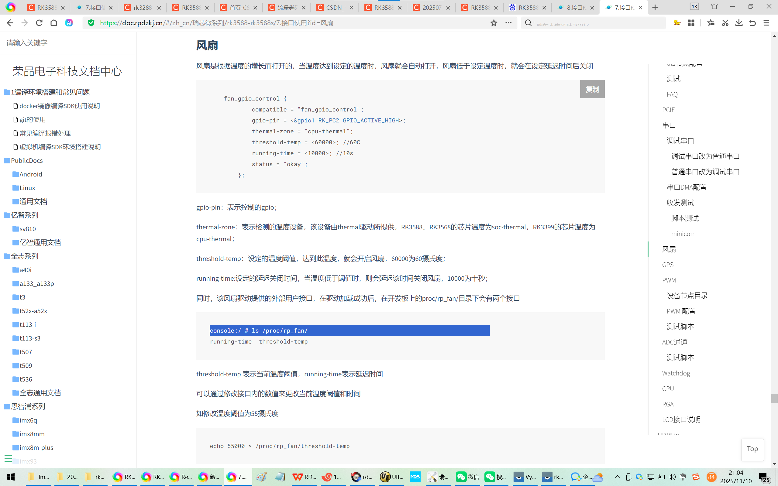Image resolution: width=778 pixels, height=486 pixels.
Task: Click the 复制 copy button
Action: (x=592, y=89)
